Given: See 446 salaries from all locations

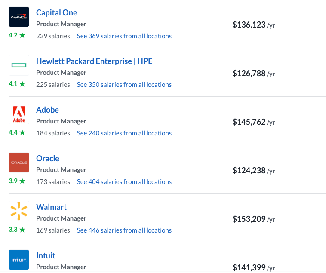Looking at the screenshot, I should pyautogui.click(x=124, y=230).
